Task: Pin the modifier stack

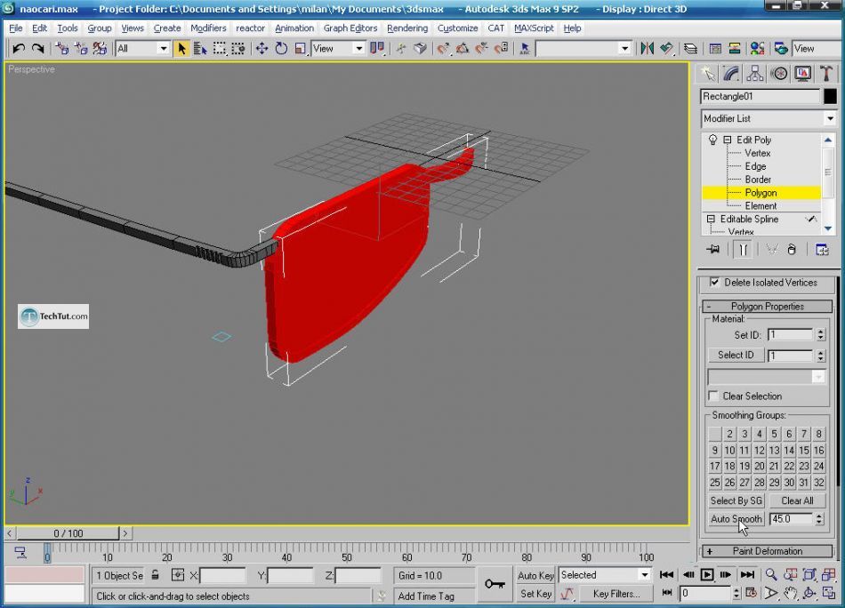Action: [712, 250]
